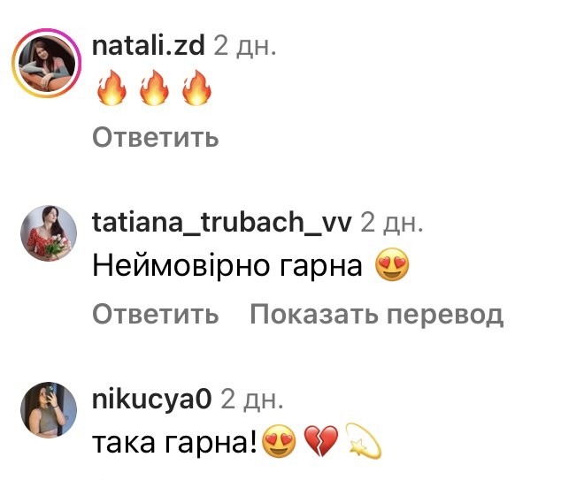Show translation with Показать перевод
The height and width of the screenshot is (480, 584).
pyautogui.click(x=377, y=315)
